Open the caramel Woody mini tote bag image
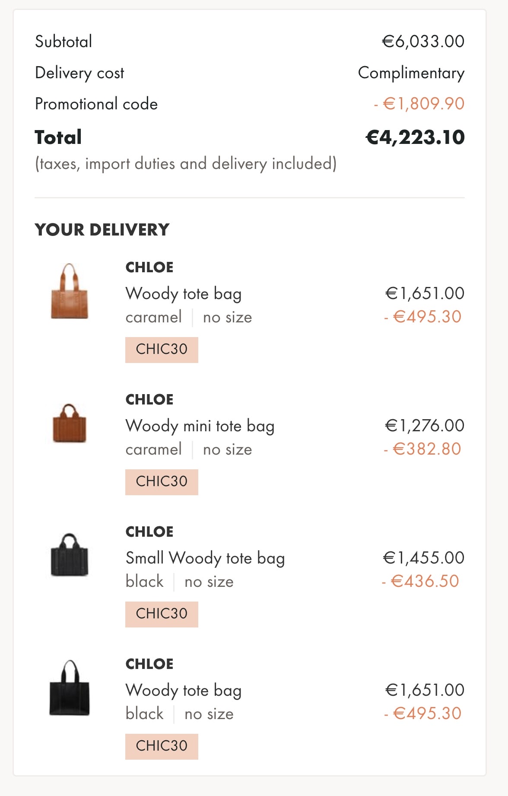Viewport: 508px width, 796px height. point(70,424)
